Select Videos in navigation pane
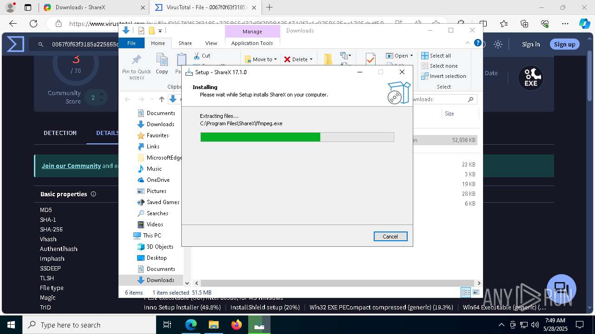 tap(150, 224)
